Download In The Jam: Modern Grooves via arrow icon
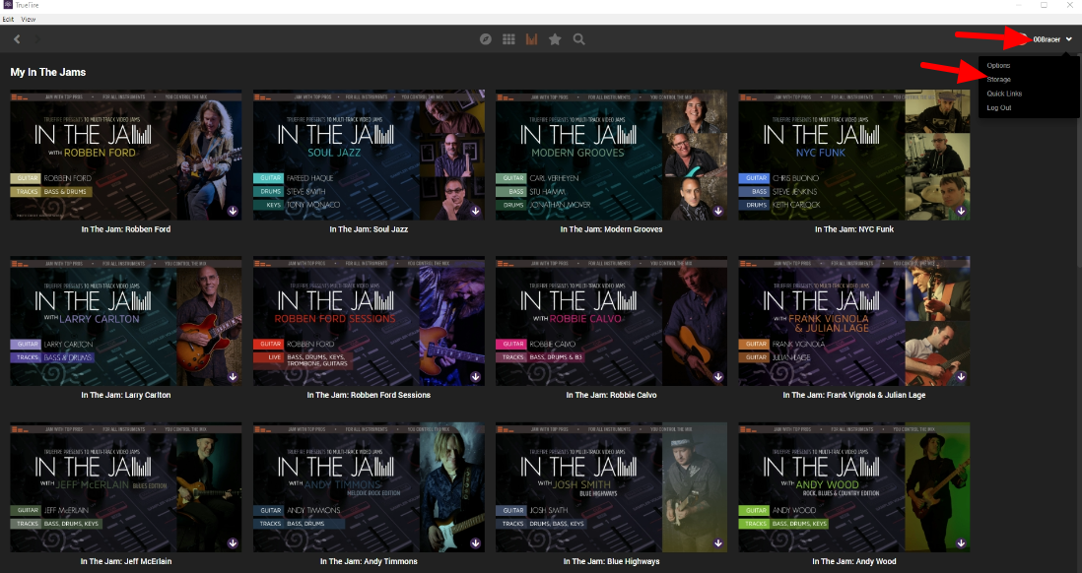 pyautogui.click(x=718, y=211)
